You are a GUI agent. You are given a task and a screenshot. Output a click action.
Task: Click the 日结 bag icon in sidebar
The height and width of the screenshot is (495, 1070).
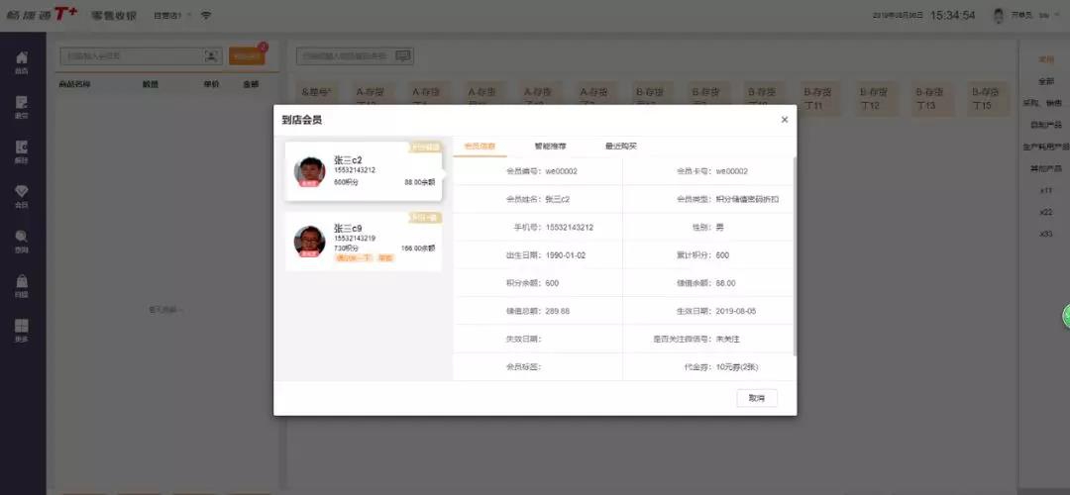(x=22, y=285)
